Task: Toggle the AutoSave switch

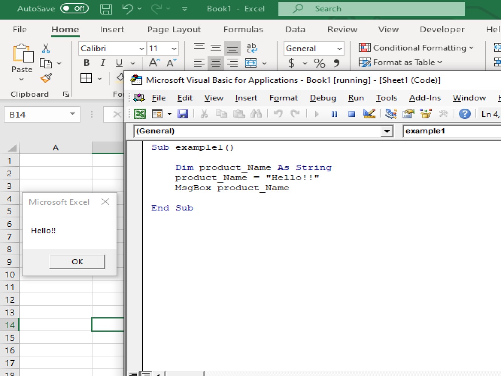Action: click(74, 8)
